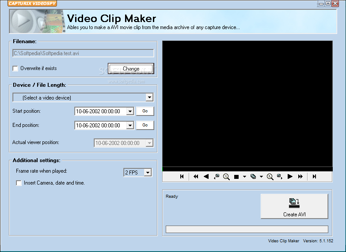The width and height of the screenshot is (346, 252).
Task: Click the AVI creation progress bar
Action: [x=247, y=229]
